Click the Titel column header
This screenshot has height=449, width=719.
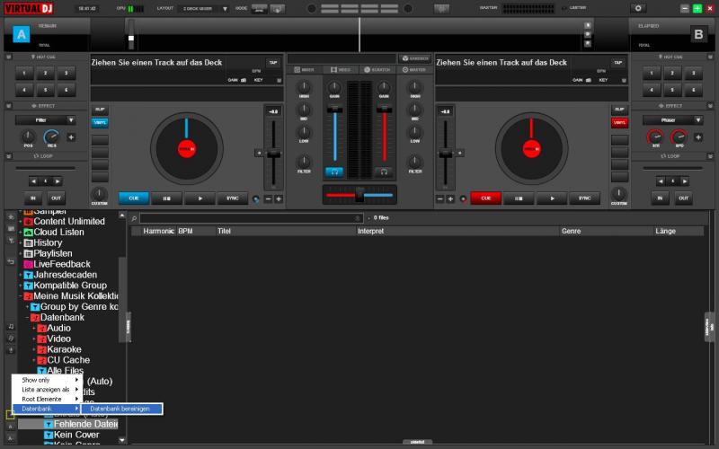coord(225,231)
